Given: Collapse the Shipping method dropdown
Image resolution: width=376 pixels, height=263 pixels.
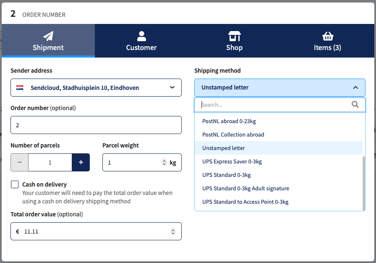Looking at the screenshot, I should click(280, 87).
